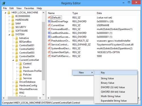The width and height of the screenshot is (142, 106).
Task: Choose Multi-String Value
Action: pyautogui.click(x=116, y=96)
